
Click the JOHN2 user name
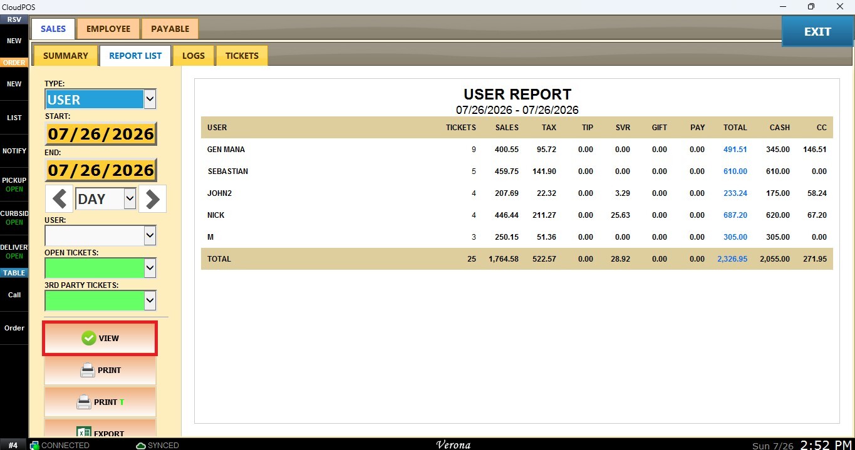[x=220, y=193]
